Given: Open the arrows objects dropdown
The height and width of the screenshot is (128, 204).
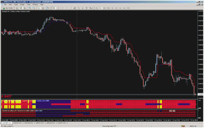Looking at the screenshot, I should pos(91,8).
